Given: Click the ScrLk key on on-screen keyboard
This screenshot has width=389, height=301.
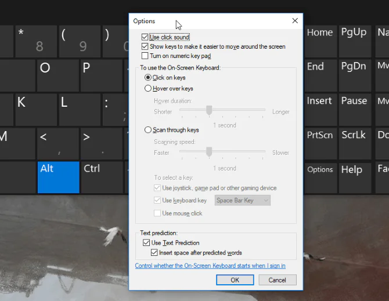Looking at the screenshot, I should click(355, 144).
